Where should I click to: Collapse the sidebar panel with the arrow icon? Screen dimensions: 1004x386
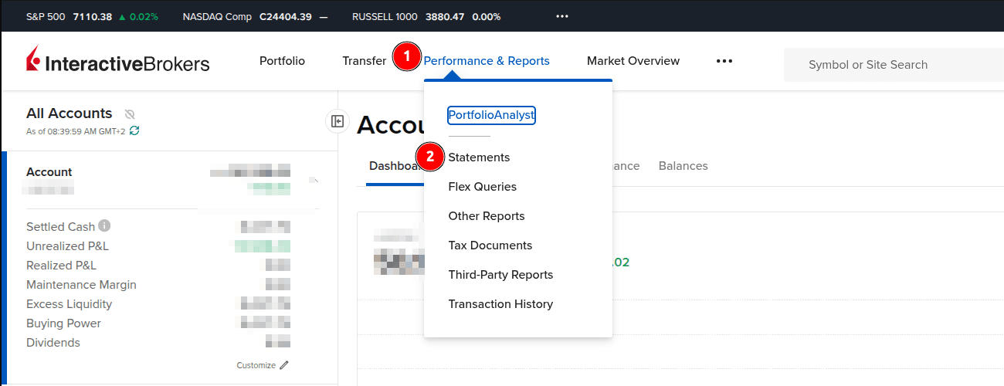tap(337, 121)
